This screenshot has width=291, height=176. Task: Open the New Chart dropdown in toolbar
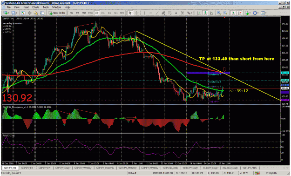[6, 13]
